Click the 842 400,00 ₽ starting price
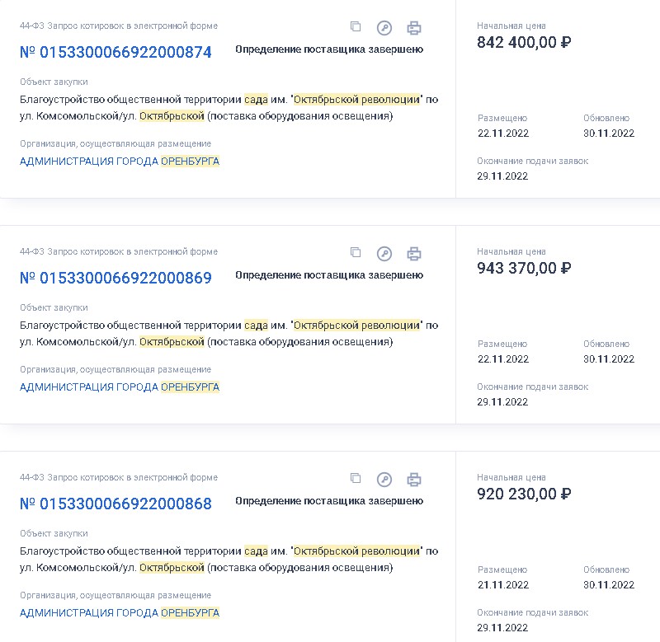 (524, 43)
